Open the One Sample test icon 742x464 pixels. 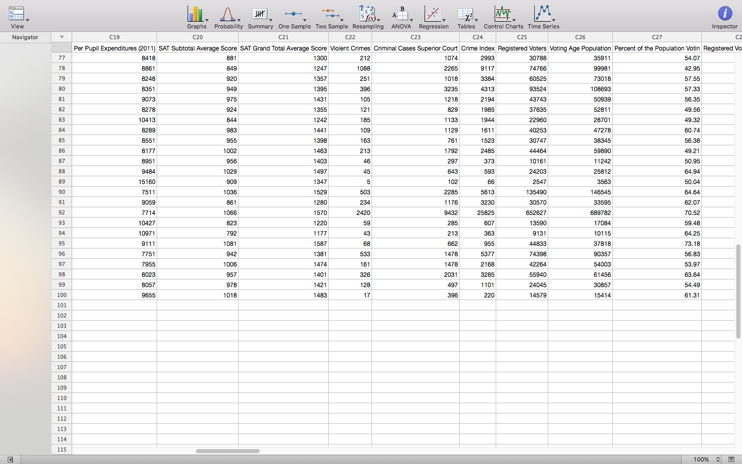(293, 14)
